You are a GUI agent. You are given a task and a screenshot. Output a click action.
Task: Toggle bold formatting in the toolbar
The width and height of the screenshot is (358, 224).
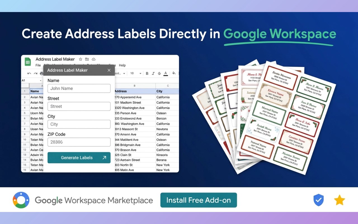tap(147, 73)
